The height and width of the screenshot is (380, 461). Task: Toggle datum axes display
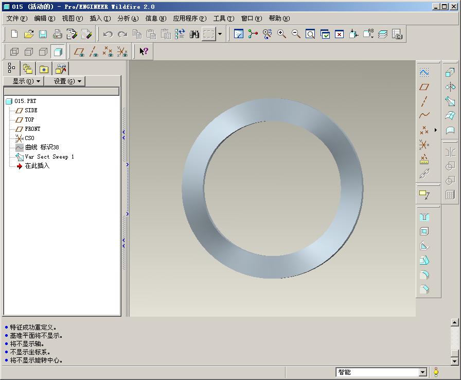(94, 52)
